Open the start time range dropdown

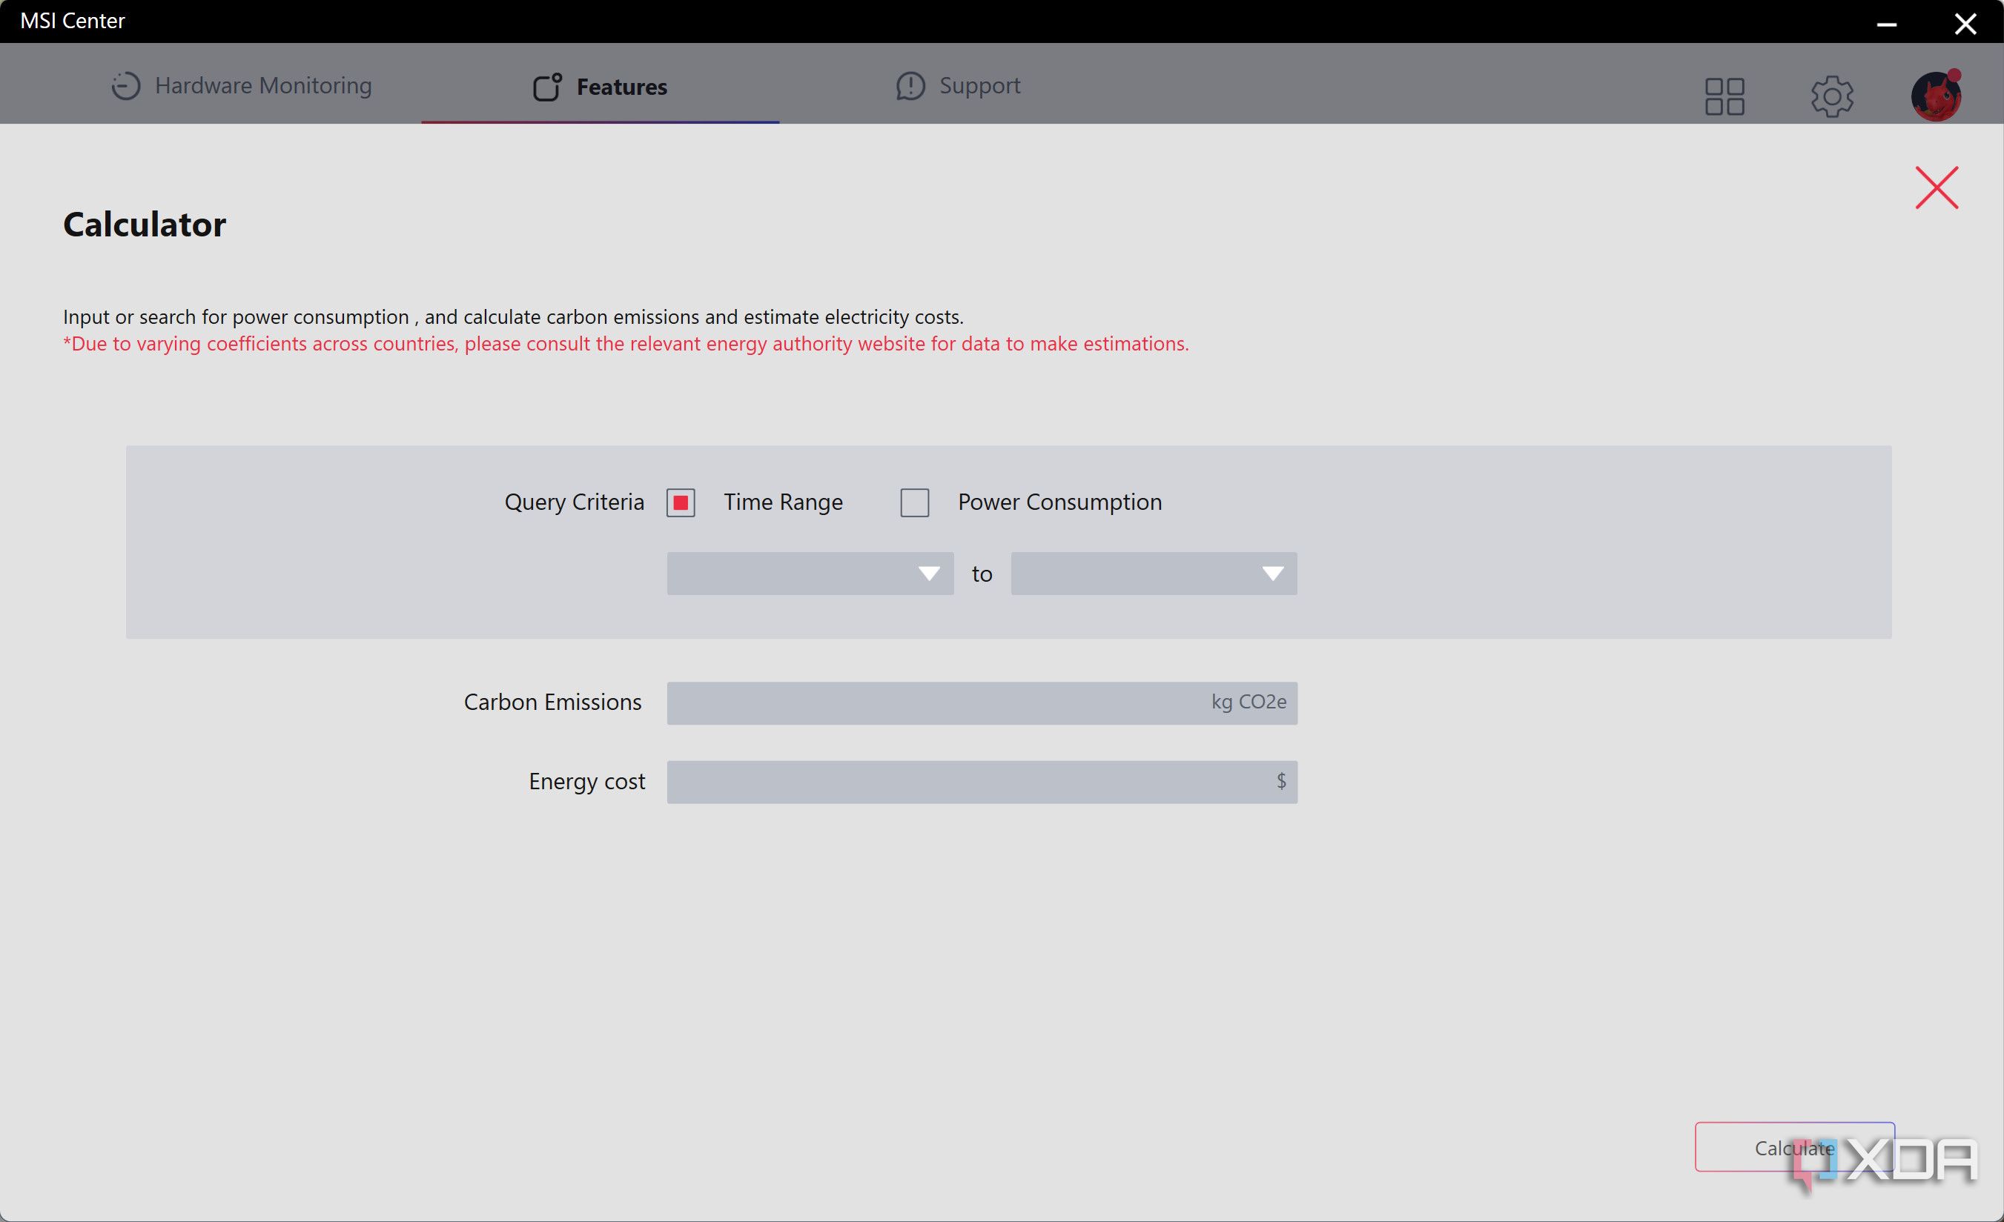[x=810, y=574]
